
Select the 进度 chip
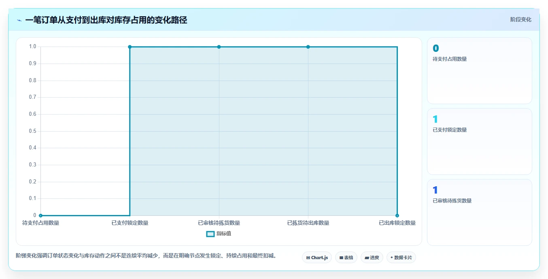(x=372, y=258)
